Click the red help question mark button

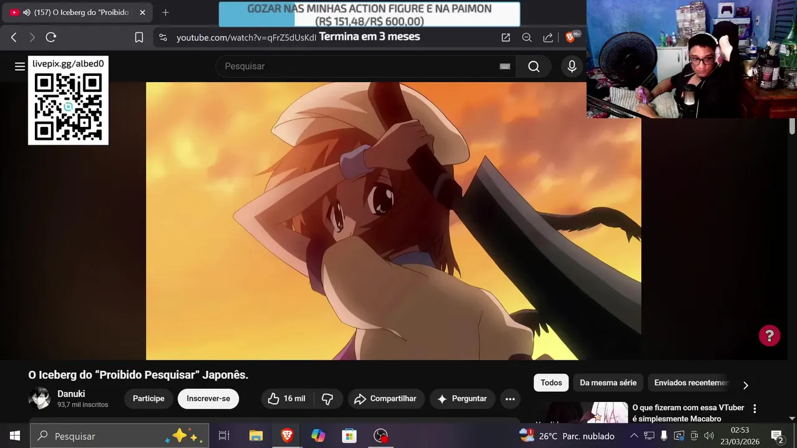[770, 336]
